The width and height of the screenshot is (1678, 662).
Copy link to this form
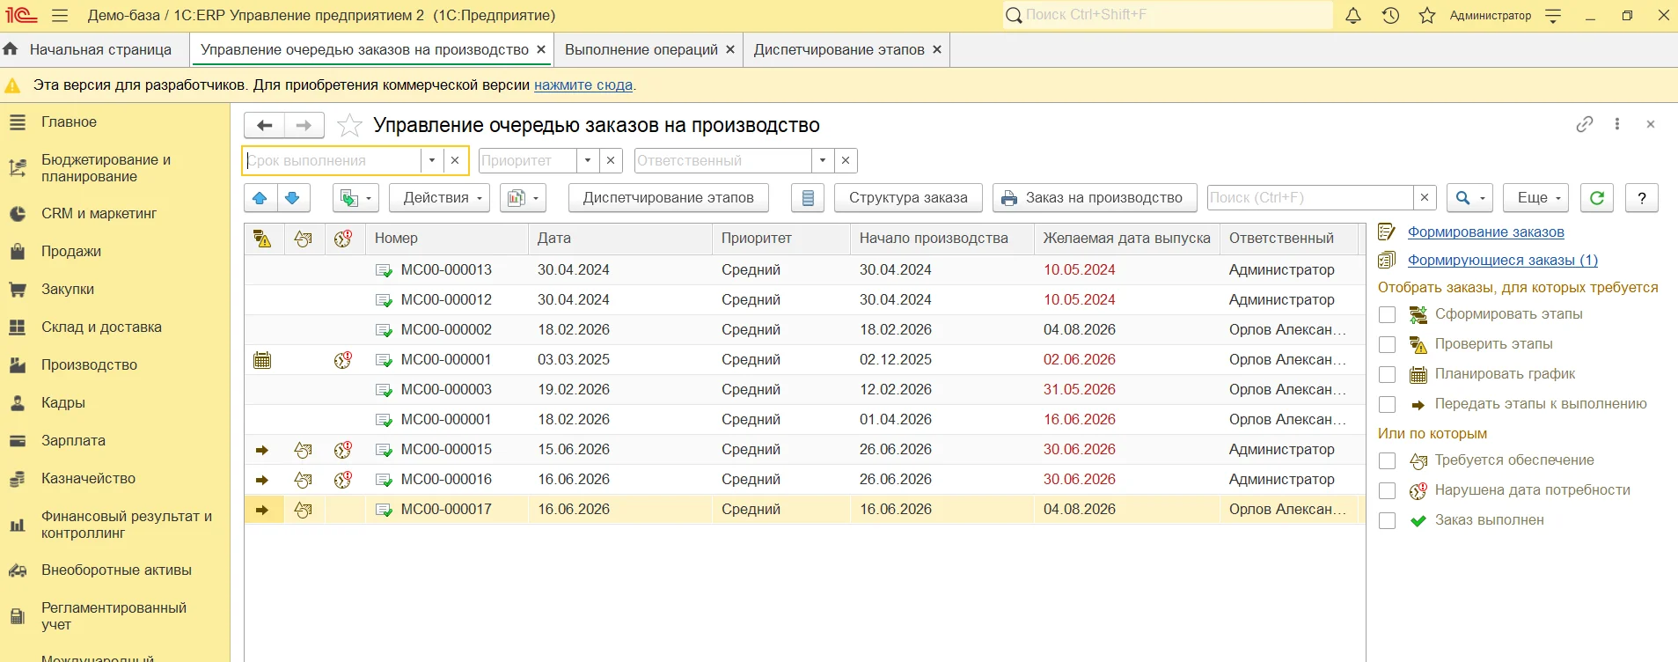click(1585, 124)
